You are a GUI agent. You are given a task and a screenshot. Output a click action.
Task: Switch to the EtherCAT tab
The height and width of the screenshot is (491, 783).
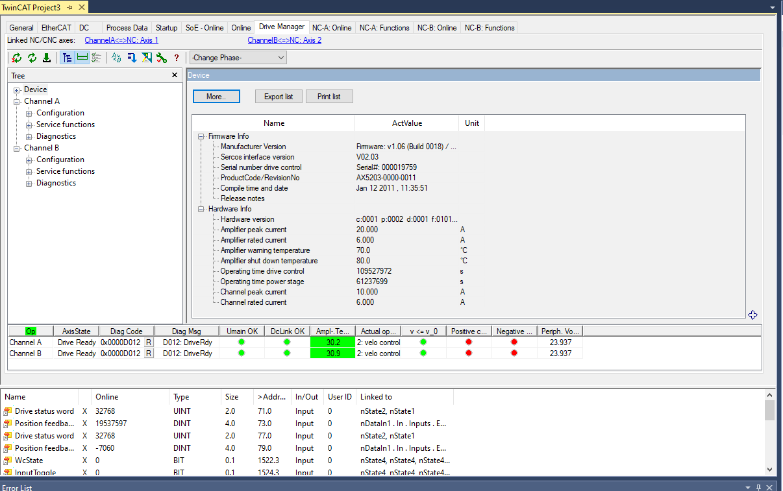point(56,28)
